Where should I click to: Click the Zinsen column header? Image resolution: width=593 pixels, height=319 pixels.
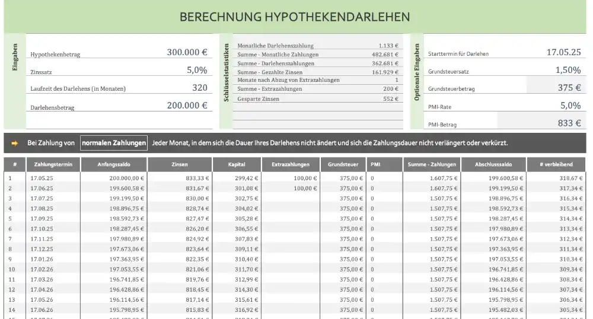pos(180,164)
